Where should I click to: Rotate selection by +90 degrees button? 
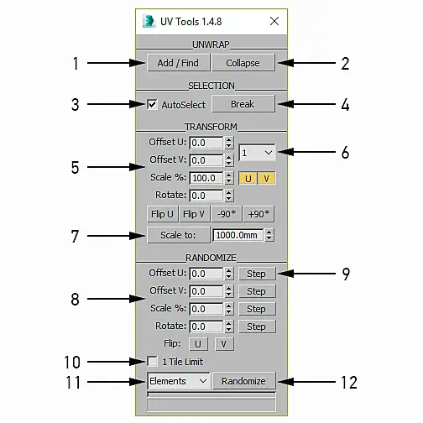[x=258, y=214]
